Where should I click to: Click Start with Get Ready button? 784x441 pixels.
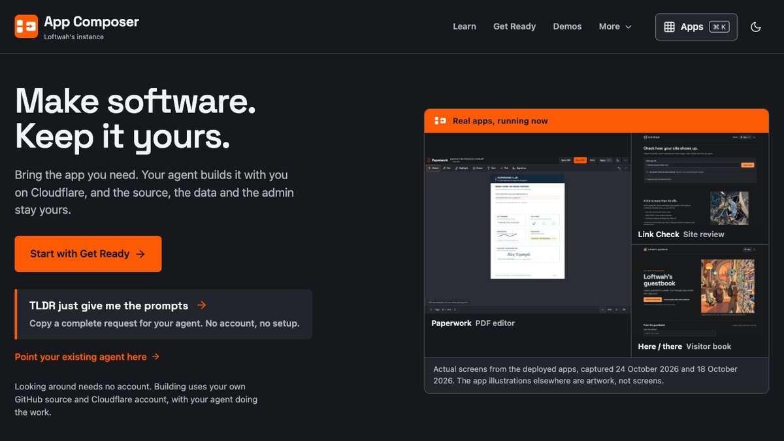pos(88,254)
